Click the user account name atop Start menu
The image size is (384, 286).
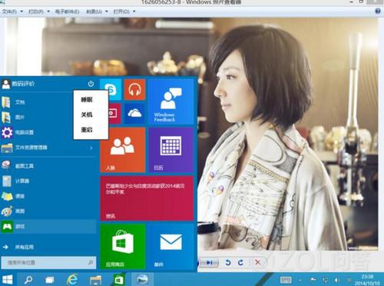tap(23, 84)
